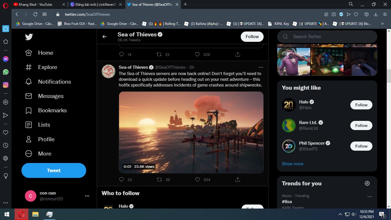Expand account menu for con cun
The height and width of the screenshot is (220, 391).
click(87, 196)
